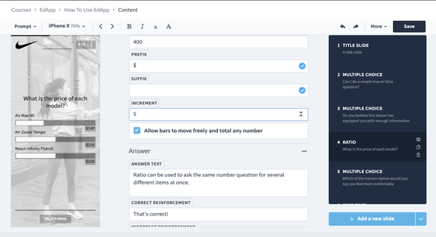Go to previous slide arrow

coord(101,27)
